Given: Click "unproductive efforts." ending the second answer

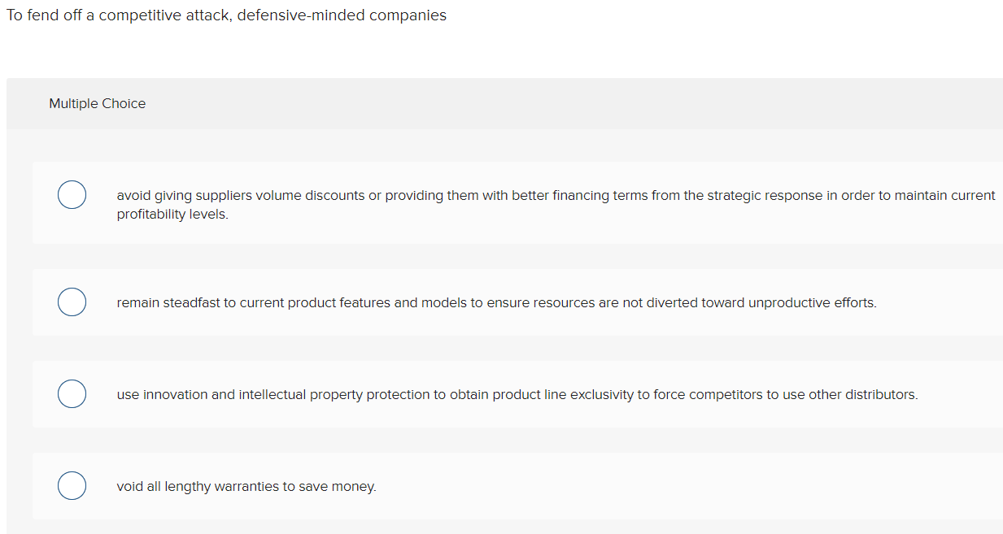Looking at the screenshot, I should coord(812,303).
